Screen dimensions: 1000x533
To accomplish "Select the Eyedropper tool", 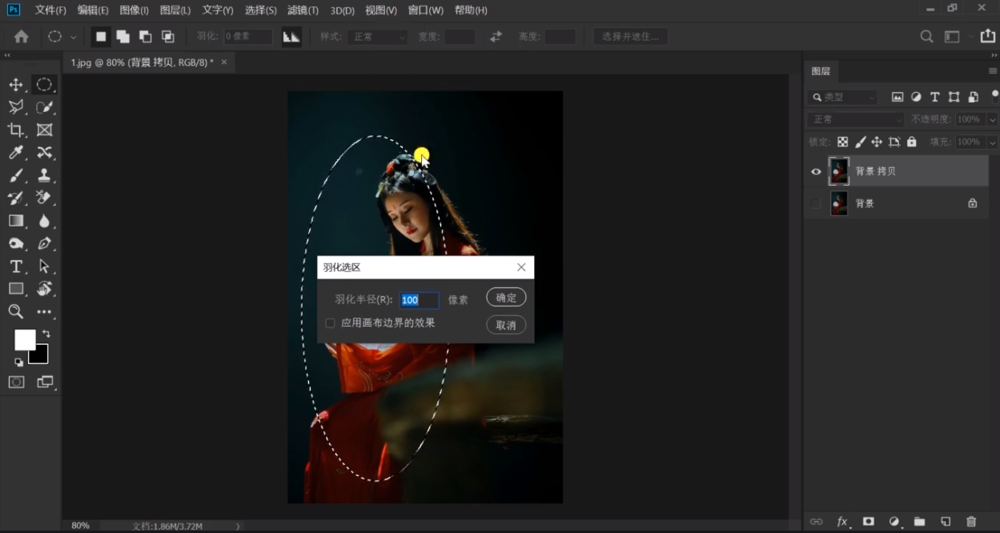I will (x=16, y=153).
